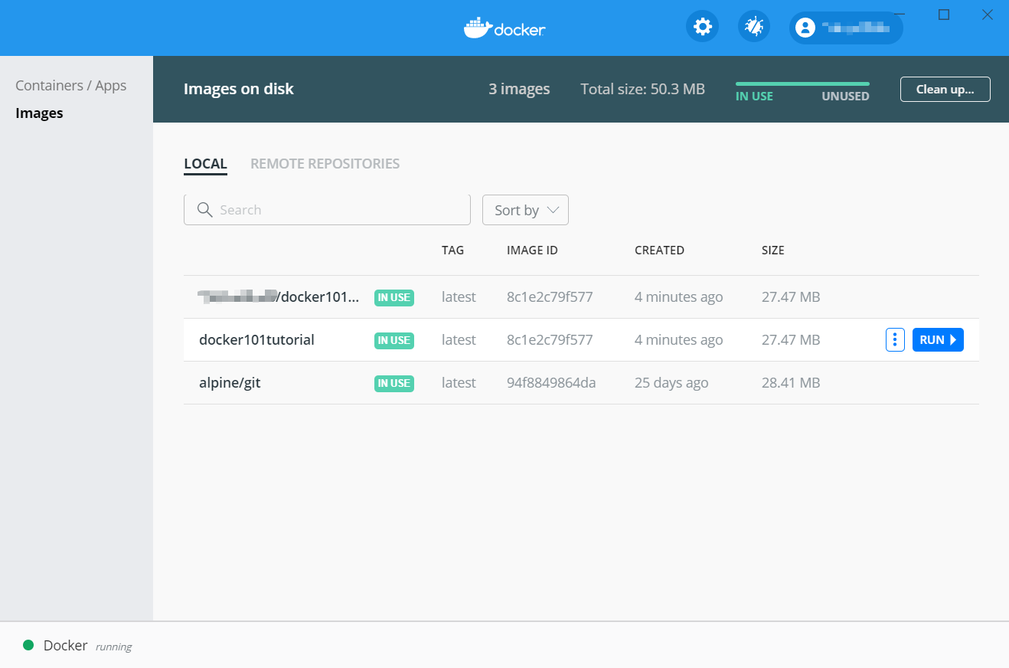This screenshot has width=1009, height=668.
Task: Open the three-dot menu for docker101tutorial
Action: pos(895,340)
